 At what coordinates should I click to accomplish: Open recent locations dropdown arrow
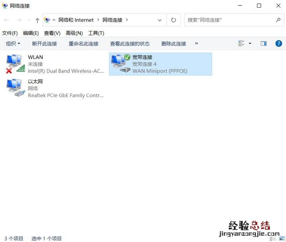coord(29,20)
